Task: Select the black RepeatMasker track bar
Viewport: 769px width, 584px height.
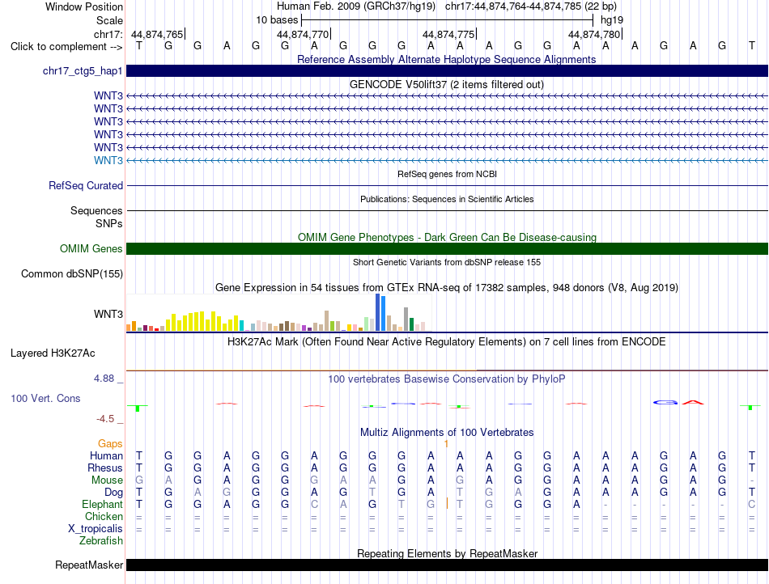Action: click(447, 565)
